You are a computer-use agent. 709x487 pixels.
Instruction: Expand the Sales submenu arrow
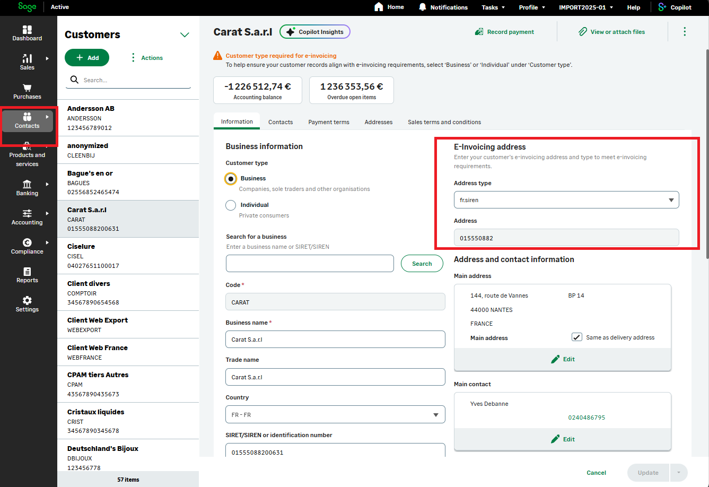[47, 58]
